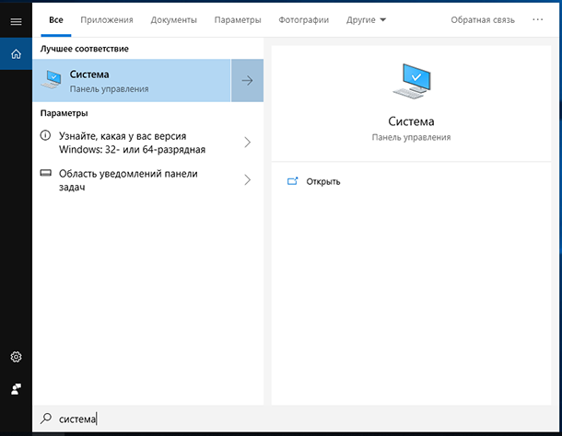The image size is (562, 436).
Task: Click the large Система icon in preview
Action: (411, 83)
